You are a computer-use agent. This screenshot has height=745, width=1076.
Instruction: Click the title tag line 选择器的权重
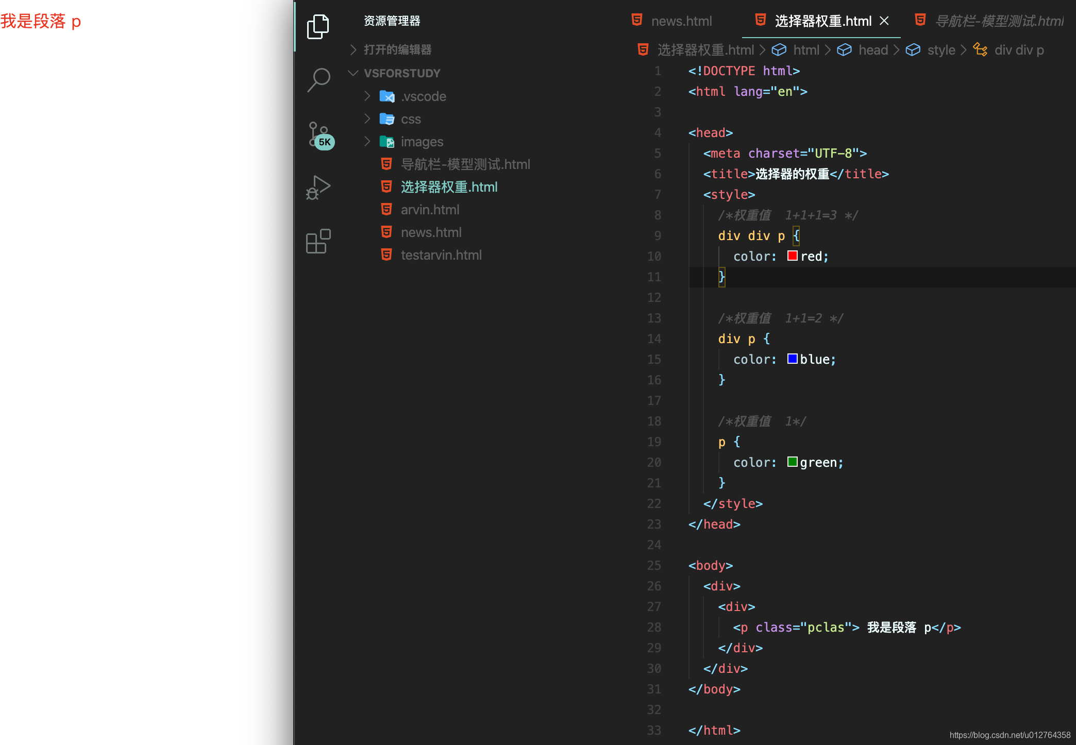pyautogui.click(x=796, y=174)
